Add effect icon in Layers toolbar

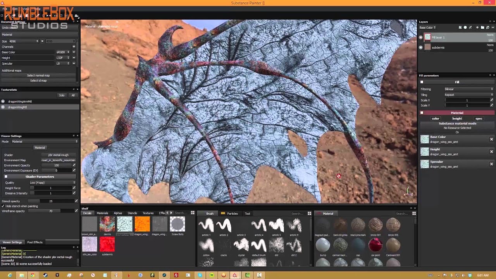pos(460,28)
